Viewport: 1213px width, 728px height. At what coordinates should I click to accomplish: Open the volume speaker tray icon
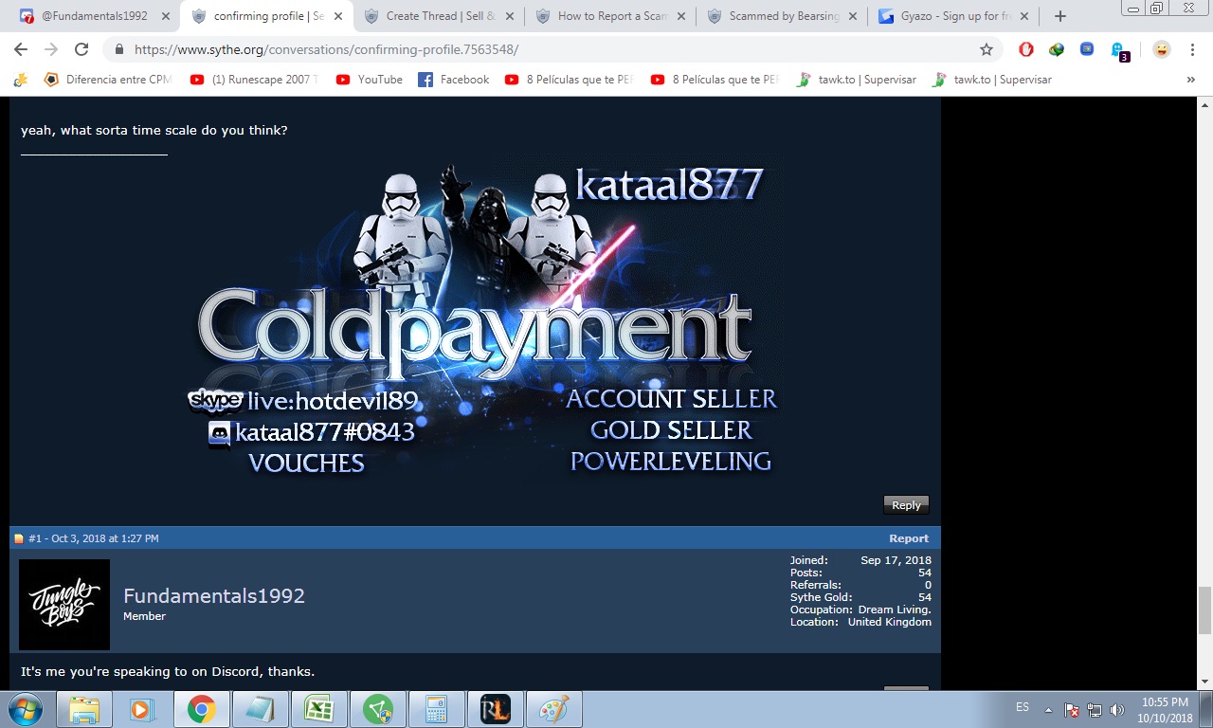[x=1117, y=710]
